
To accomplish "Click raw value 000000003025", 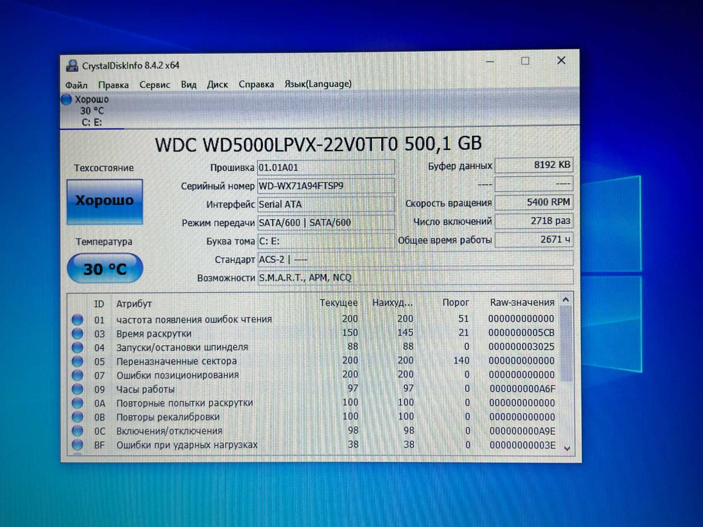I will 521,346.
